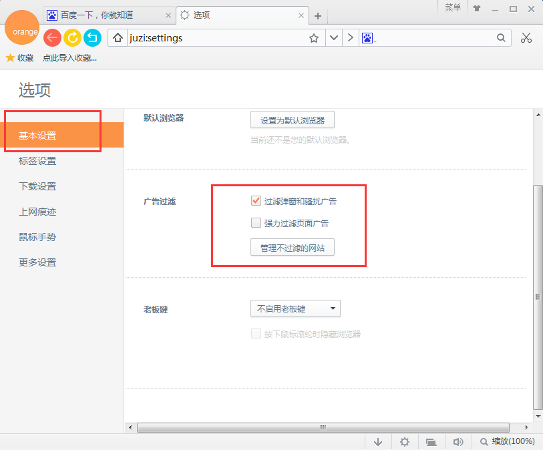
Task: Check 按下鼠标滚轮时隐藏浏览器
Action: pos(256,333)
